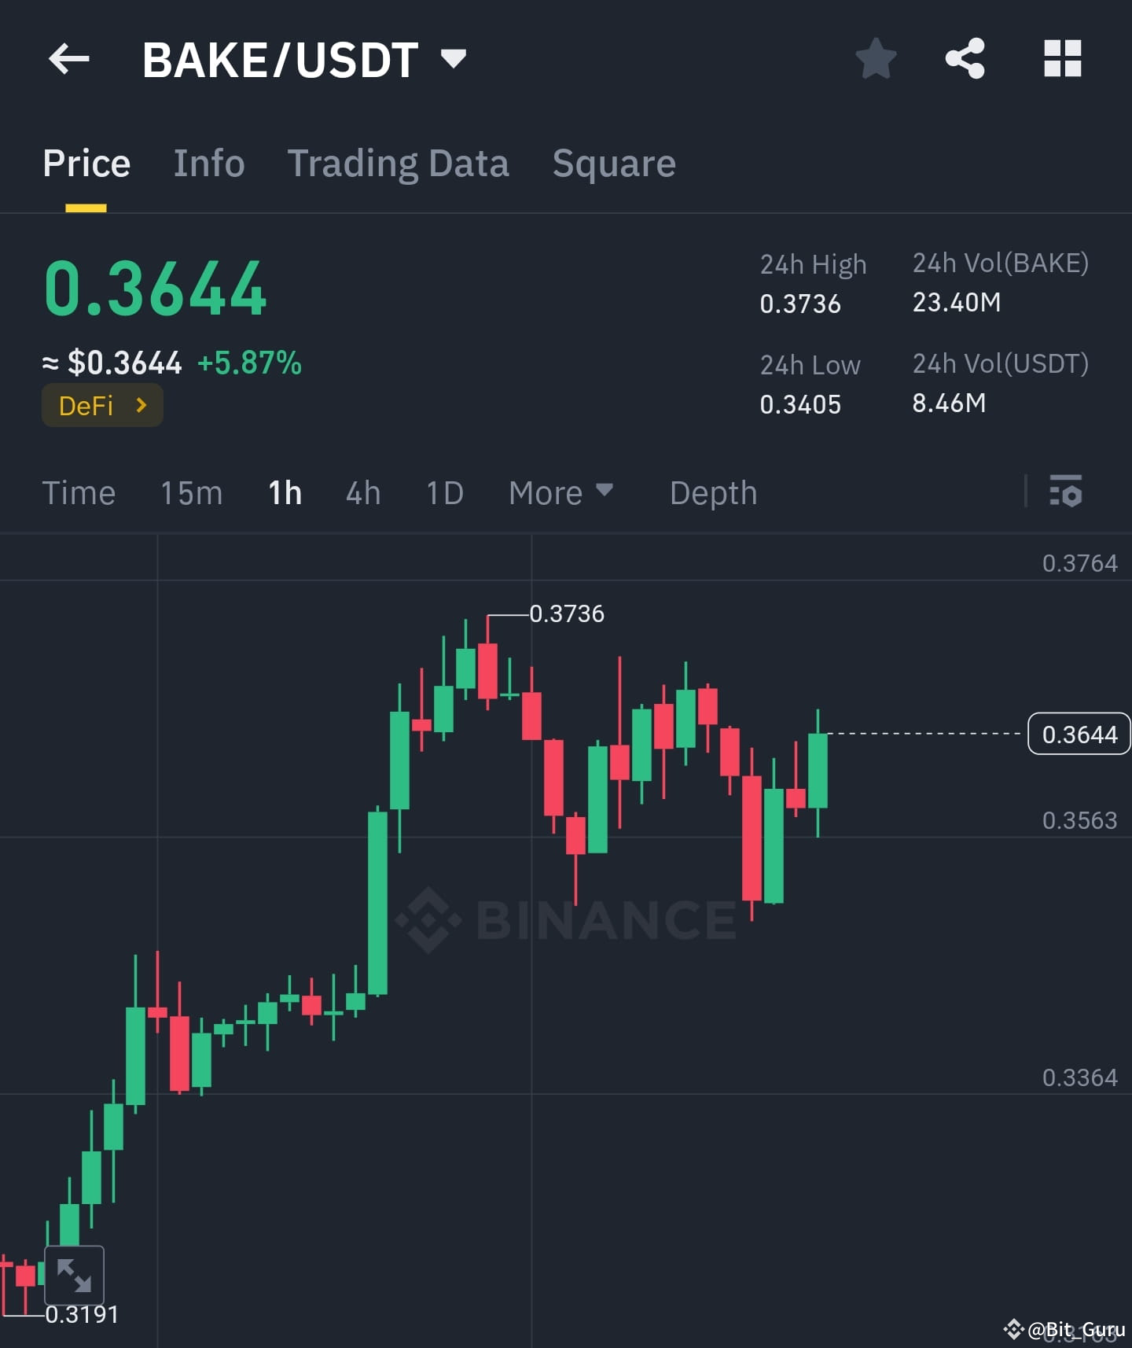Click the back arrow to exit the chart

click(69, 58)
